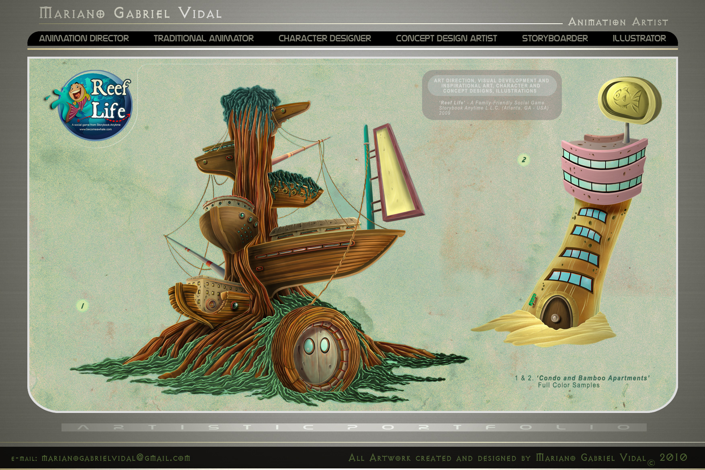Click the marianogabrielvidal@gmail.com email link

coord(116,458)
